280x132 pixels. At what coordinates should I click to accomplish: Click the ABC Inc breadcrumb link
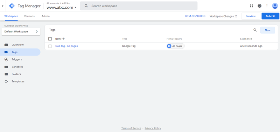point(66,3)
